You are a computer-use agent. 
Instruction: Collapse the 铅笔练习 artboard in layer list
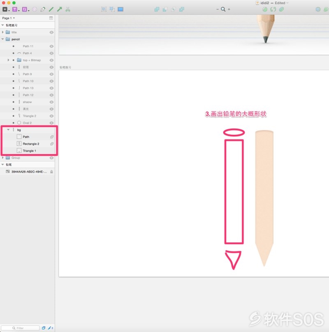click(2, 25)
